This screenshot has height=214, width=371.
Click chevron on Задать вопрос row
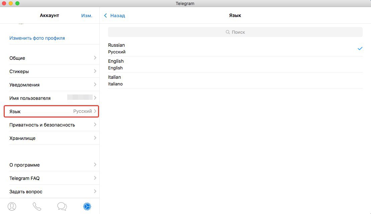coord(95,191)
